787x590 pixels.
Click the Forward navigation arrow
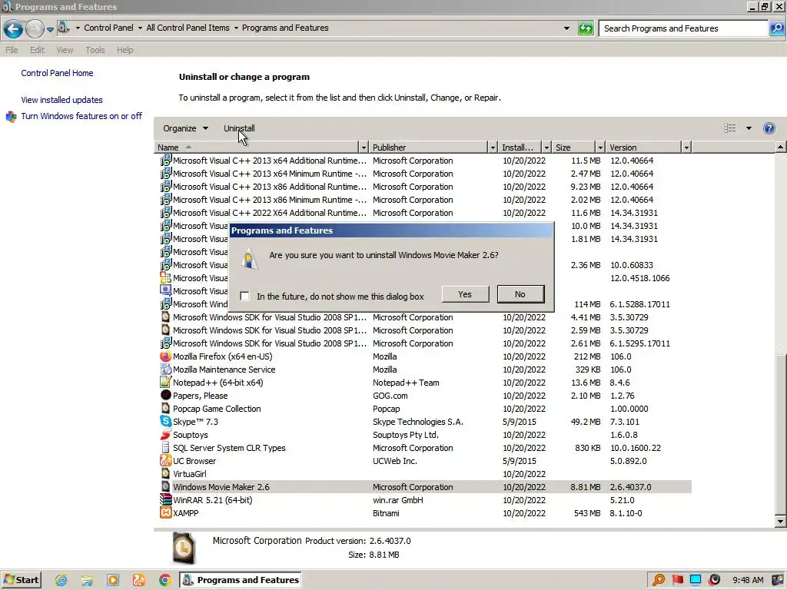pos(35,29)
